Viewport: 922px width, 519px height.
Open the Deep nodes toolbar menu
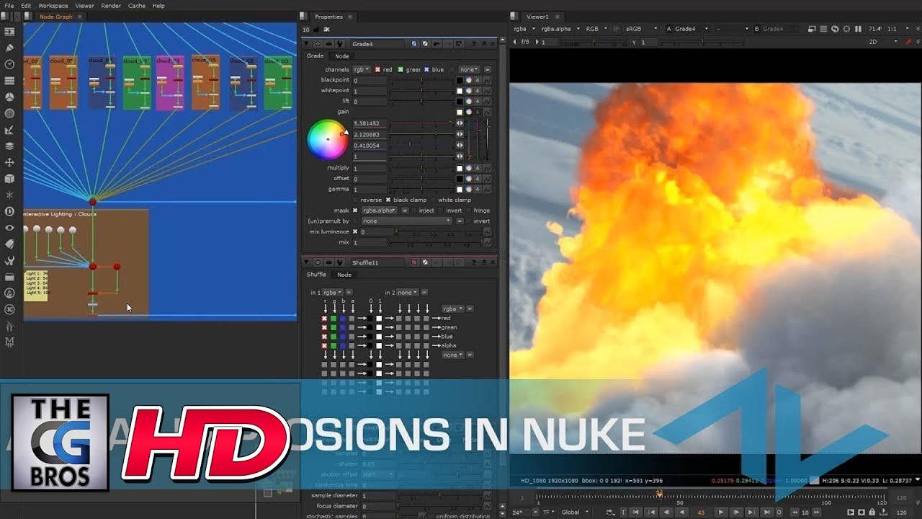point(9,211)
